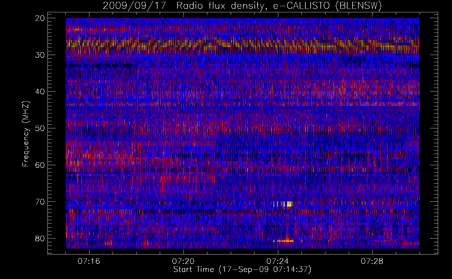
Task: Click the 60 frequency tick label
Action: point(40,165)
